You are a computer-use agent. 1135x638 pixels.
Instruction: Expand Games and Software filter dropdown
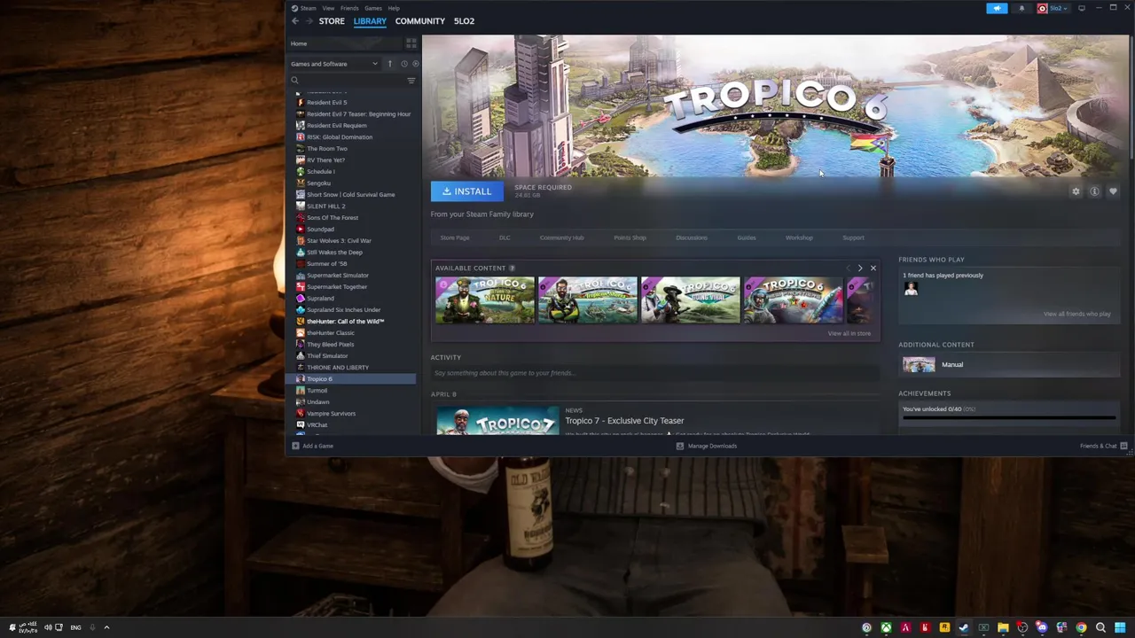click(x=333, y=64)
